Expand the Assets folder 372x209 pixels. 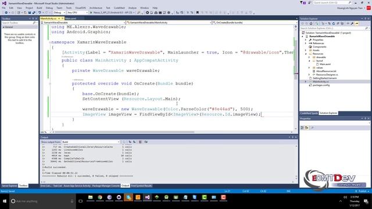[x=306, y=51]
